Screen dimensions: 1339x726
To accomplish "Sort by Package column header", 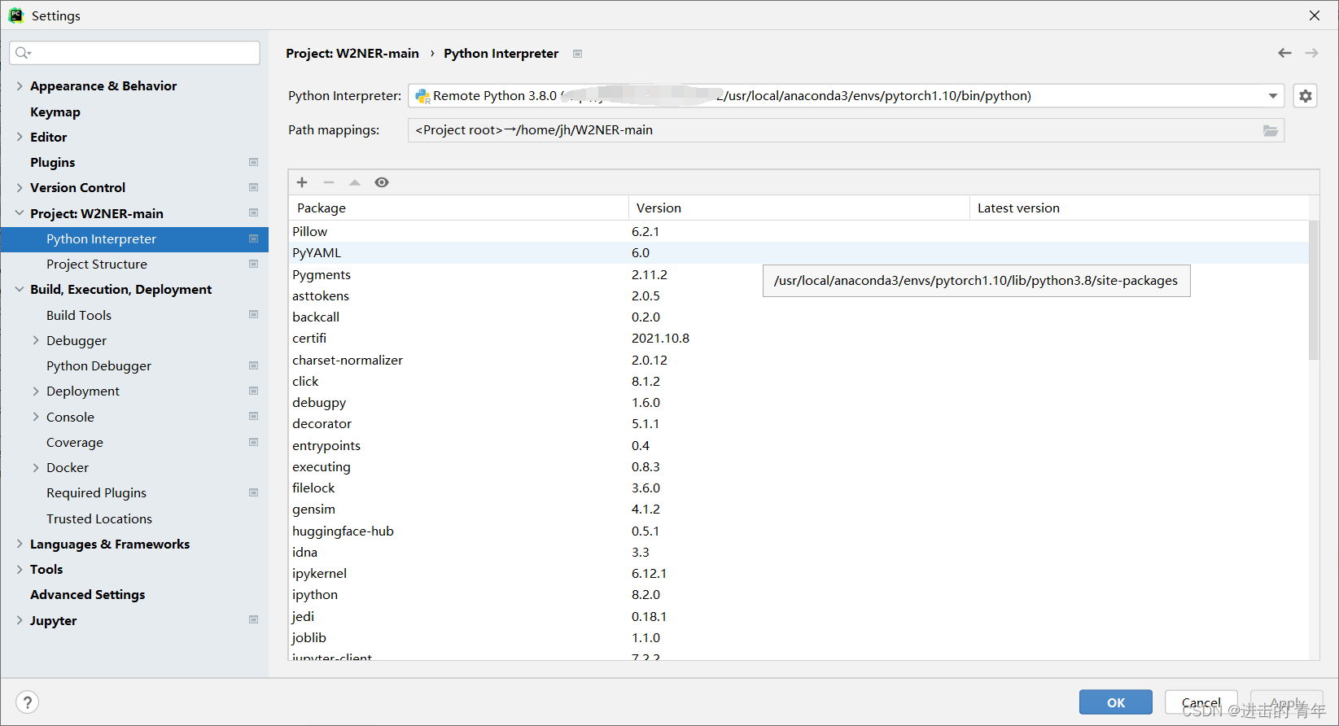I will click(458, 208).
